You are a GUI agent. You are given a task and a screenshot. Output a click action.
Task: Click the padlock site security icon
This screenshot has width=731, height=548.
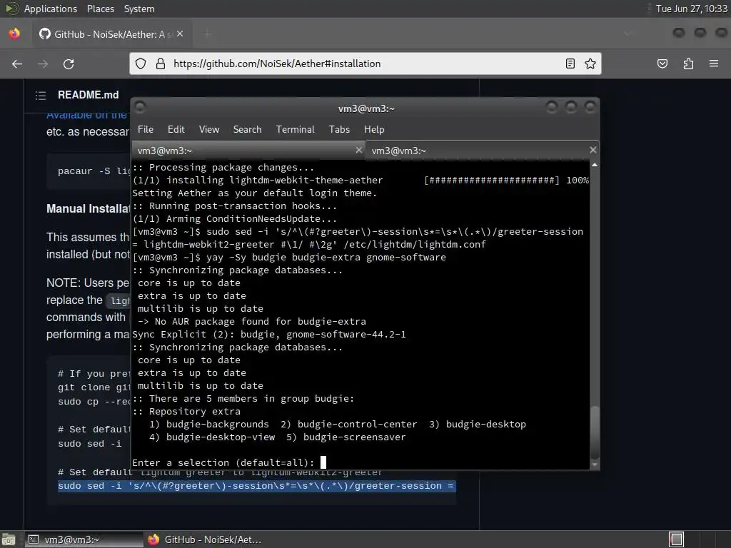tap(161, 64)
